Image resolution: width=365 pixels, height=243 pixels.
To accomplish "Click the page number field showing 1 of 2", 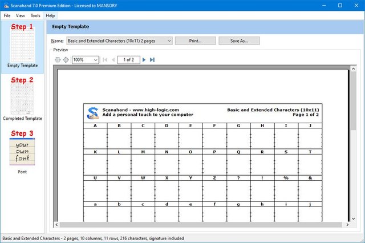I will tap(128, 59).
